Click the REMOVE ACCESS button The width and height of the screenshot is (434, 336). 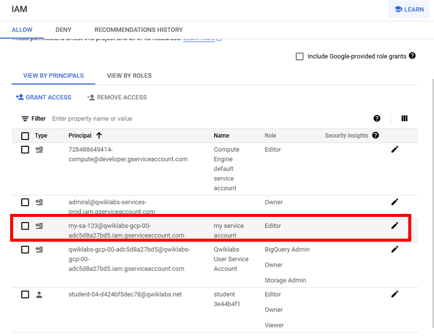(117, 97)
